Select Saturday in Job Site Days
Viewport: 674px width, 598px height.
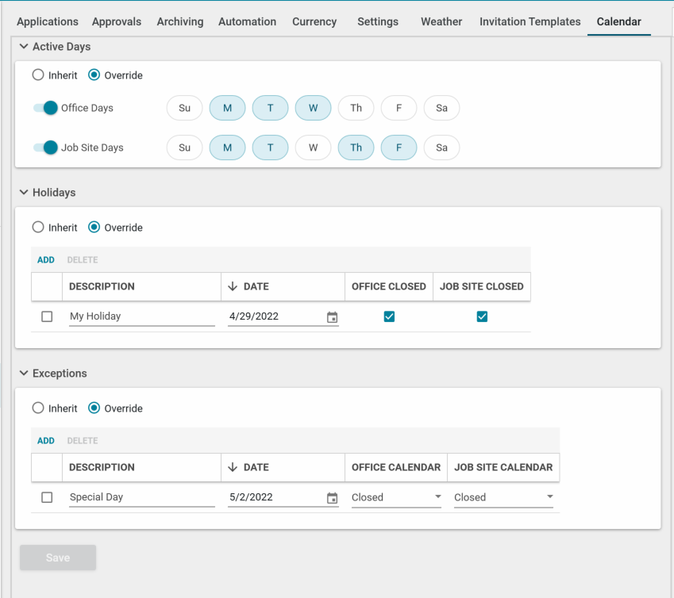point(441,148)
